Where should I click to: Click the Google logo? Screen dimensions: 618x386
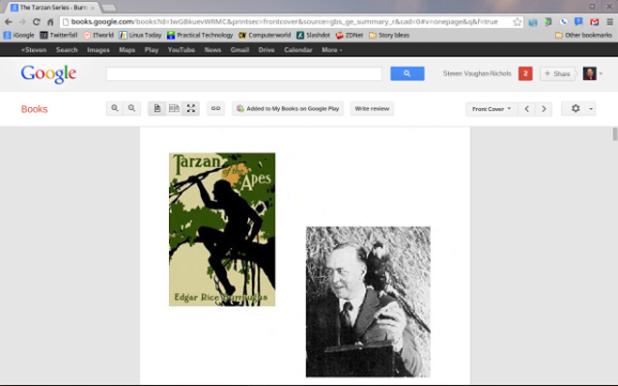(x=48, y=74)
